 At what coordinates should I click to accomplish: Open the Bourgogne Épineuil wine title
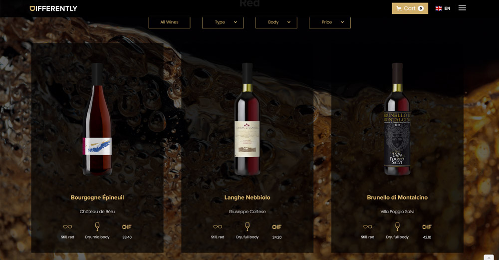click(97, 197)
